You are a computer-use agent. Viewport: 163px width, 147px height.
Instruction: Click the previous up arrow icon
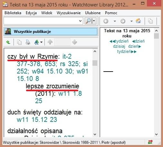(50, 42)
